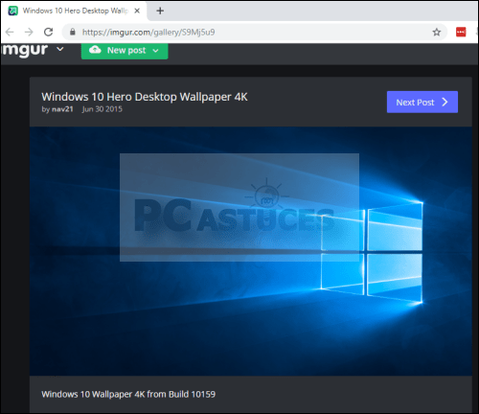Close the Windows 10 Hero Desktop tab

[x=137, y=11]
